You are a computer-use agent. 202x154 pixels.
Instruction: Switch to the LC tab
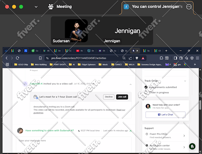click(x=68, y=51)
